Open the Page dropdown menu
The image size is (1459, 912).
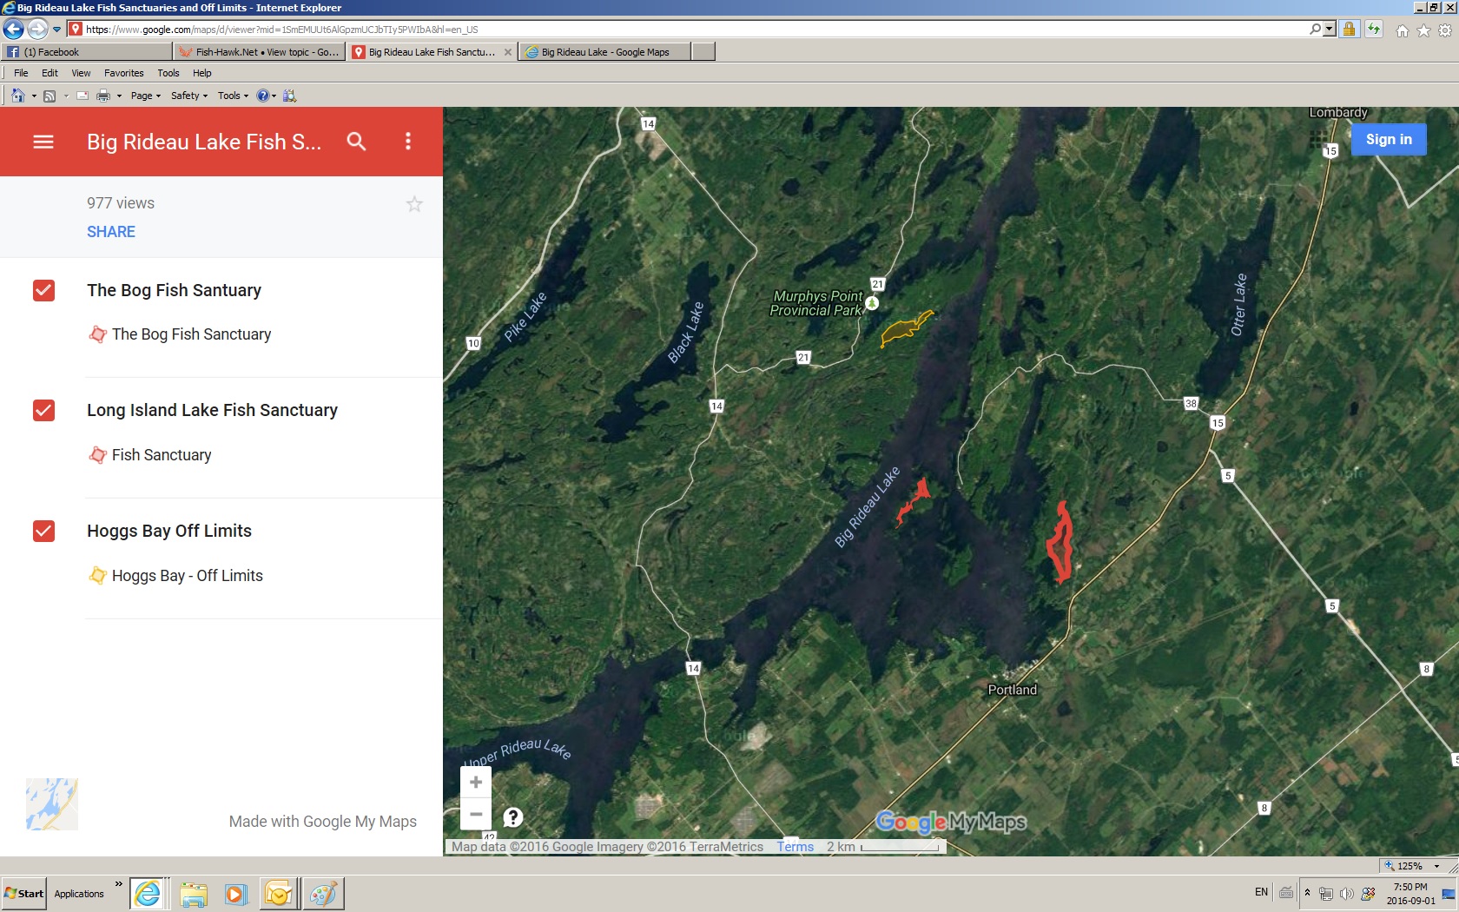pos(146,96)
